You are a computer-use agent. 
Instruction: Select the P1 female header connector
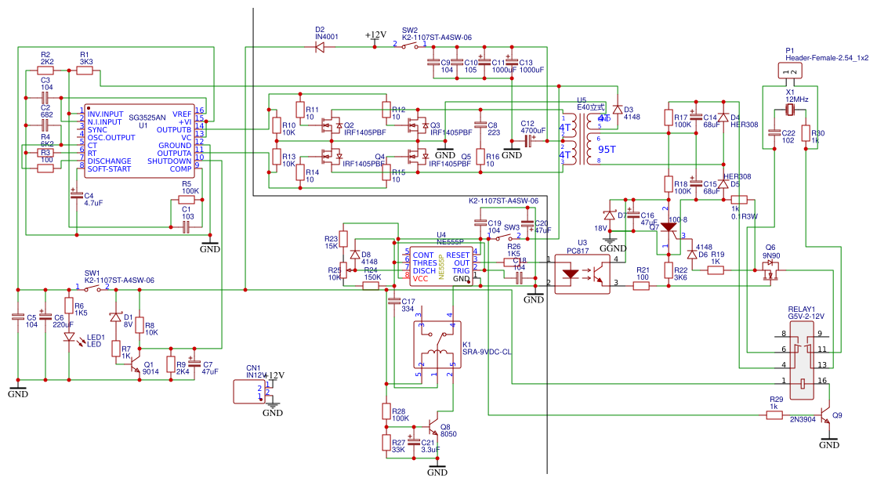coord(790,71)
